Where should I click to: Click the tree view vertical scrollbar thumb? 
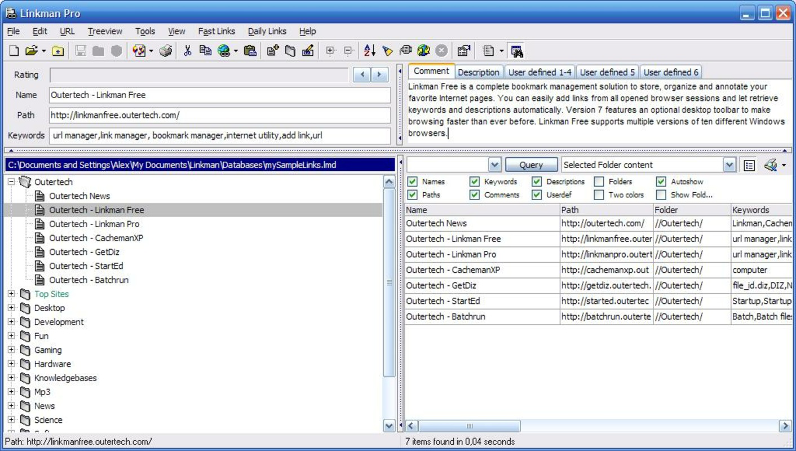coord(389,283)
